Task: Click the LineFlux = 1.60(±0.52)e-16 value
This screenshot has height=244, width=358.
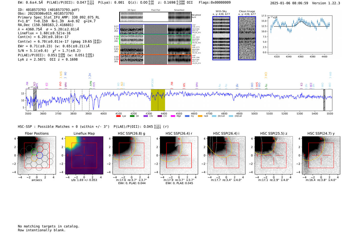Action: (44, 33)
